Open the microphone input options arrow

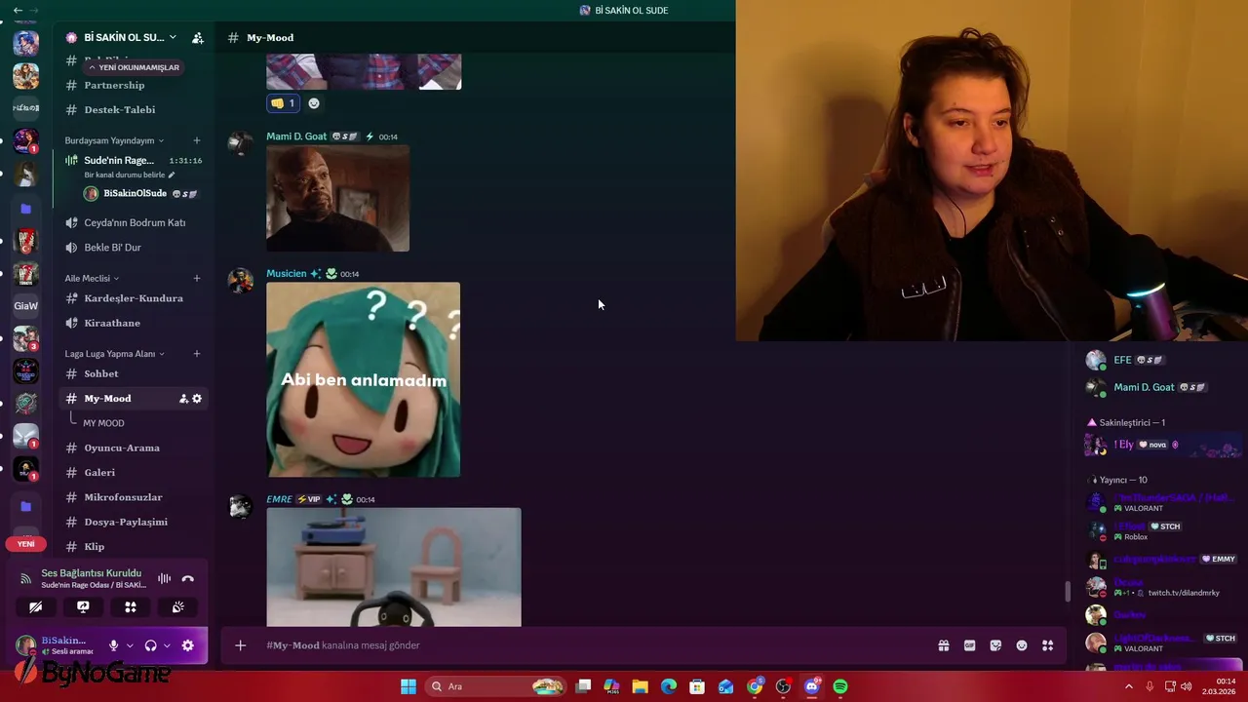[130, 645]
